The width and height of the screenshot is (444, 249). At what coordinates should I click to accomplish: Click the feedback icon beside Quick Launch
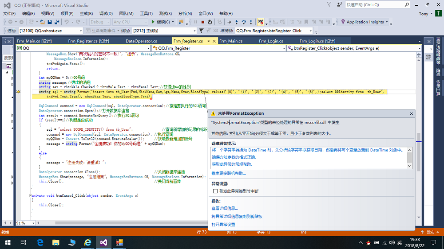click(339, 4)
